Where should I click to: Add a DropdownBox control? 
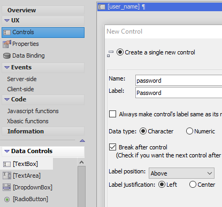click(28, 187)
